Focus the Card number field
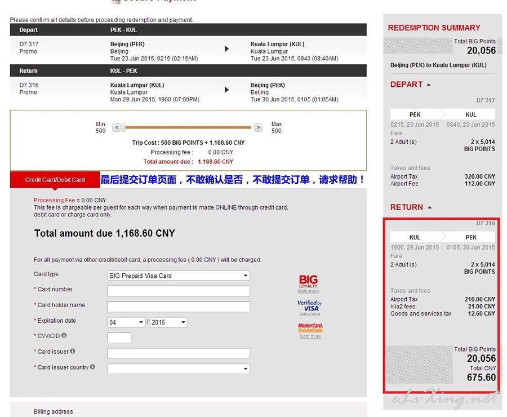Viewport: 507px width, 417px height. click(x=179, y=291)
